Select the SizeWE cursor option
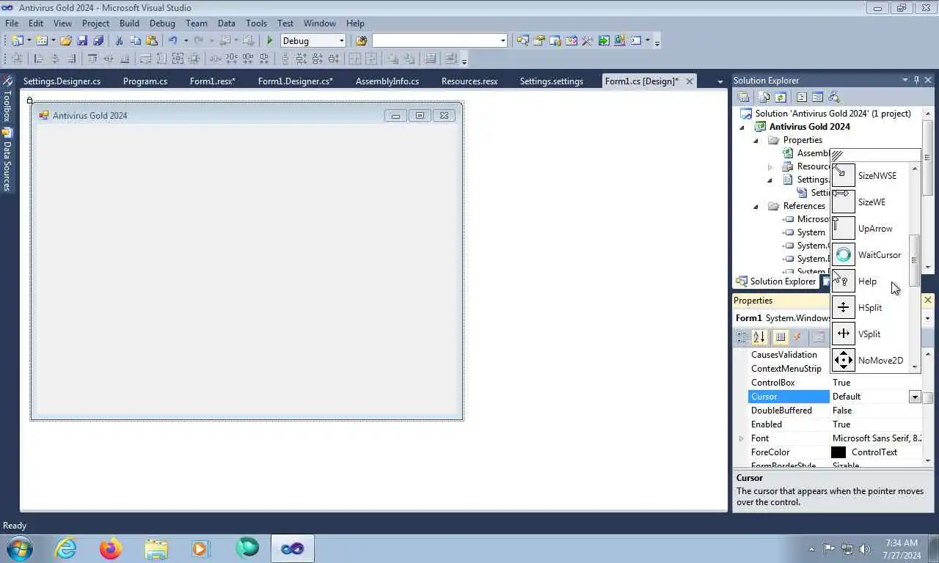939x563 pixels. coord(872,202)
